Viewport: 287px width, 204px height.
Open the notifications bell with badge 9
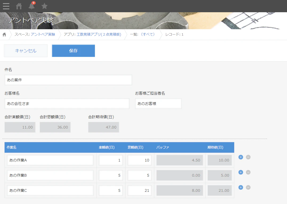32,6
